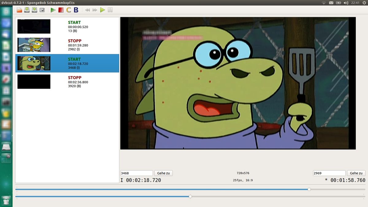Jump forward with the double-right arrow icon
Image resolution: width=368 pixels, height=207 pixels.
(95, 10)
